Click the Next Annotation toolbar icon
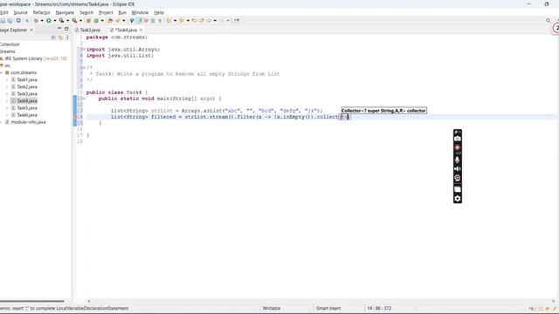Screen dimensions: 559x314 tap(169, 21)
